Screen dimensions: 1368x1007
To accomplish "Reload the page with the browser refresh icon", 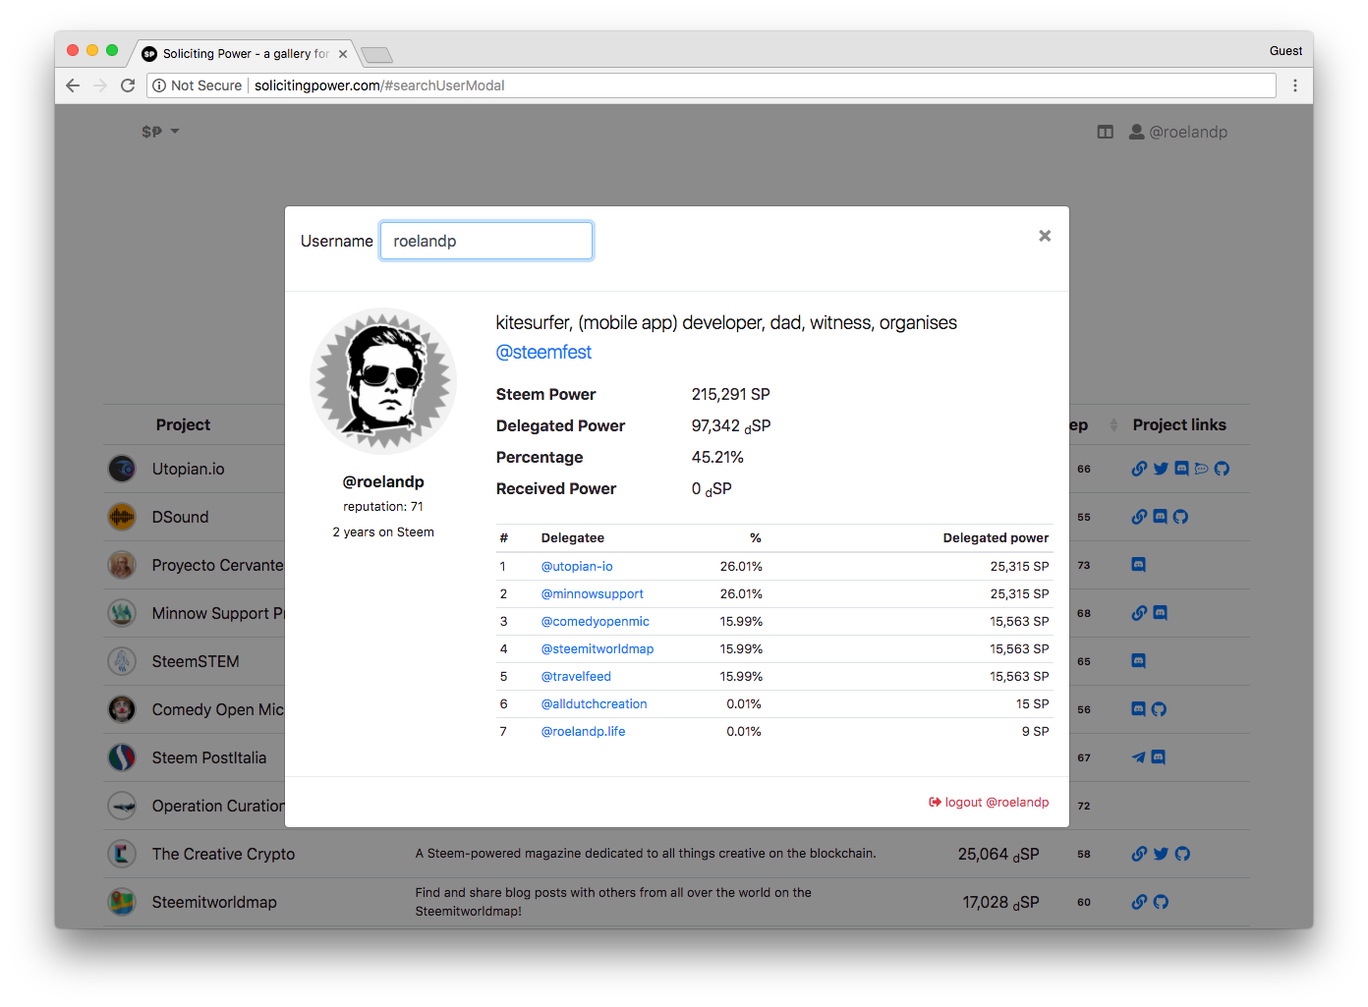I will tap(128, 85).
